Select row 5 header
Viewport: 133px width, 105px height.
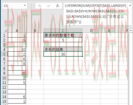(4, 54)
